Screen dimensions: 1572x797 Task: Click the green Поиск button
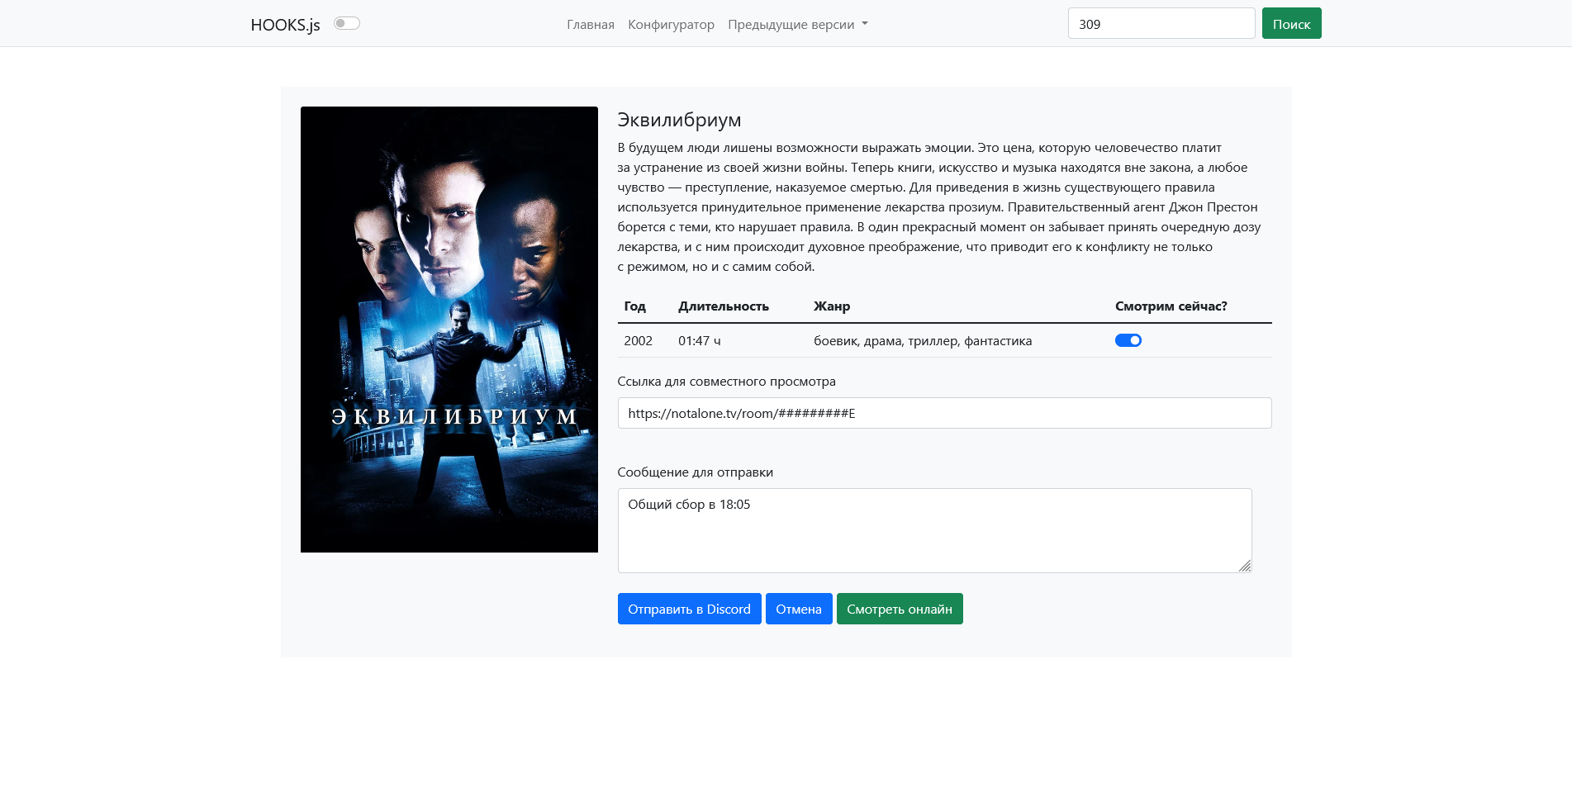point(1291,23)
